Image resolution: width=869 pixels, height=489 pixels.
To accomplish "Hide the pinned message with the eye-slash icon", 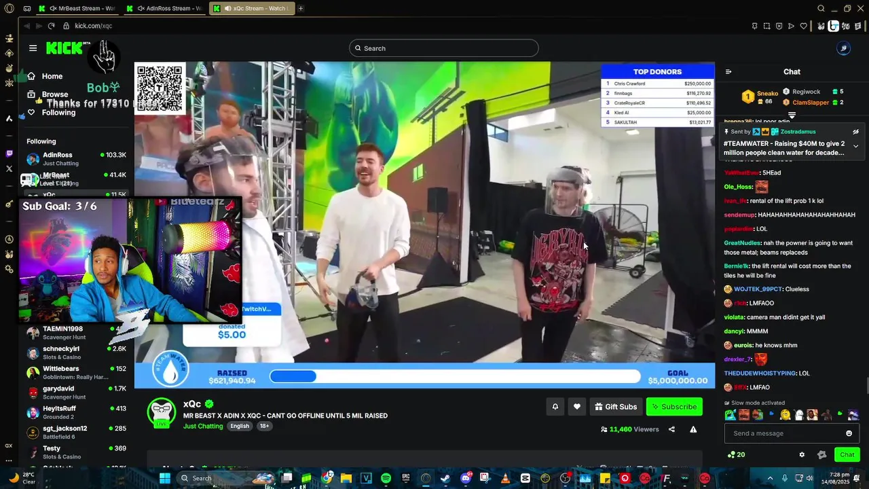I will [855, 132].
